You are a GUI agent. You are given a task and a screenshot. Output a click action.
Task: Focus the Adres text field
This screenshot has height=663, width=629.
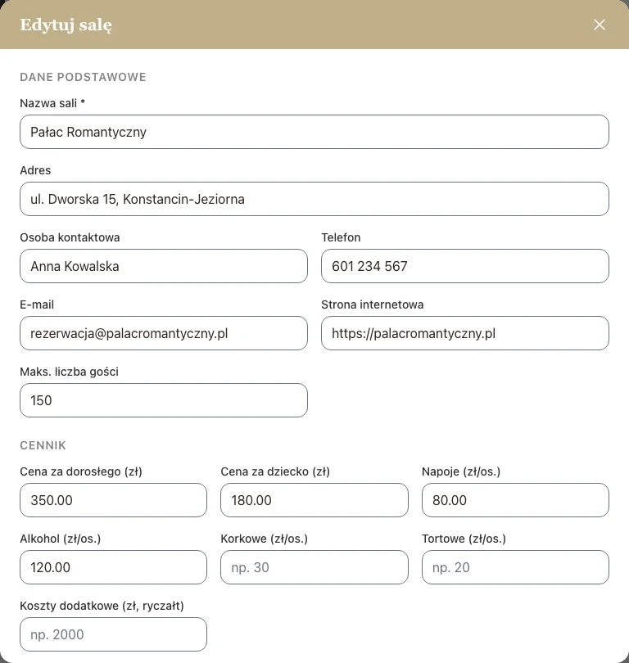coord(314,199)
